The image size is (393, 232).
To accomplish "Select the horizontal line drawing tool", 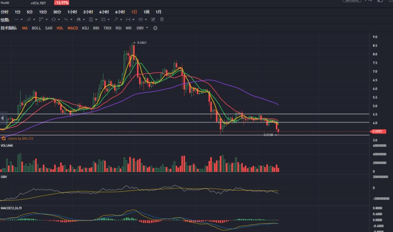I will click(16, 19).
